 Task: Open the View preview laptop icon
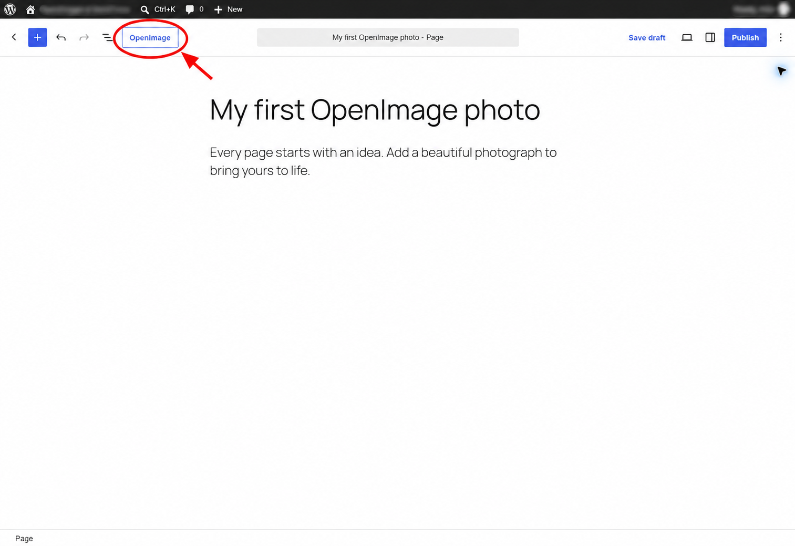point(687,37)
